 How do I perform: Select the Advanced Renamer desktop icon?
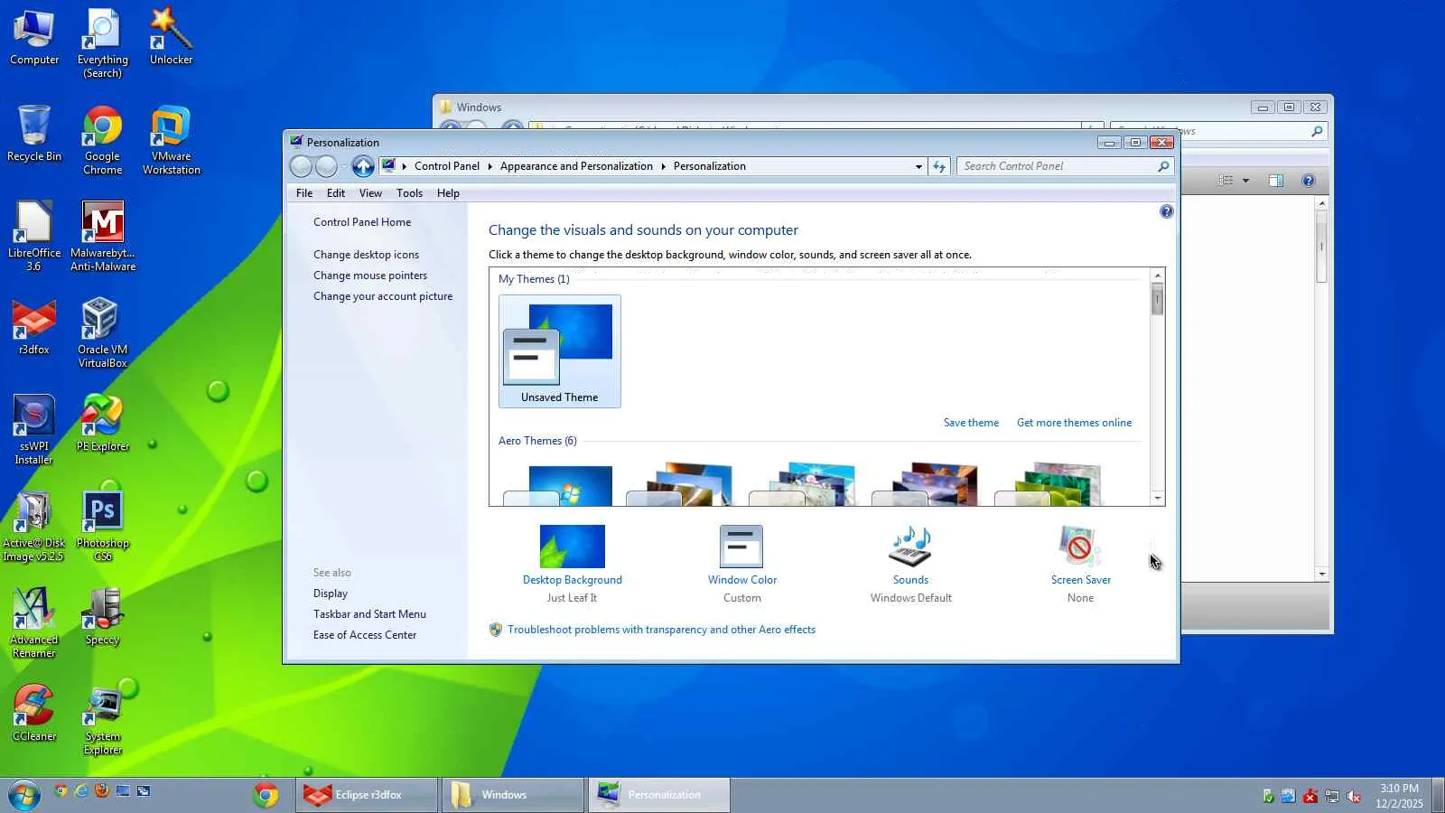[x=34, y=623]
